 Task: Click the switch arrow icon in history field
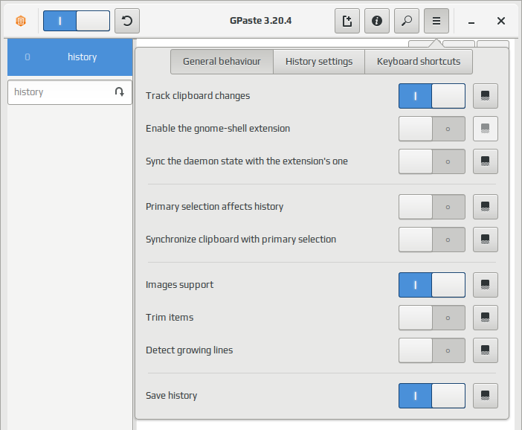[120, 92]
